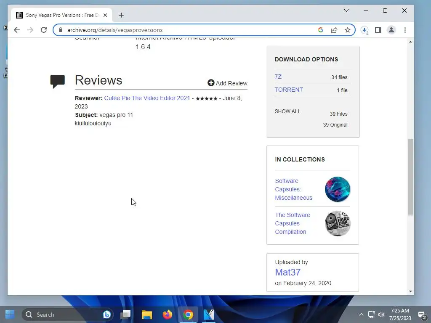Reload the archive.org page
The image size is (431, 323).
(44, 30)
